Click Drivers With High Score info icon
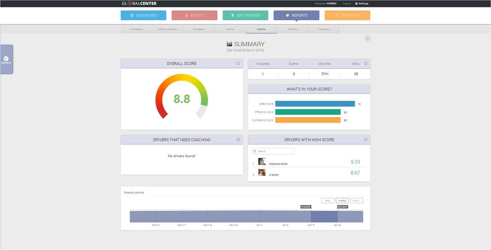This screenshot has height=250, width=491. [x=366, y=139]
